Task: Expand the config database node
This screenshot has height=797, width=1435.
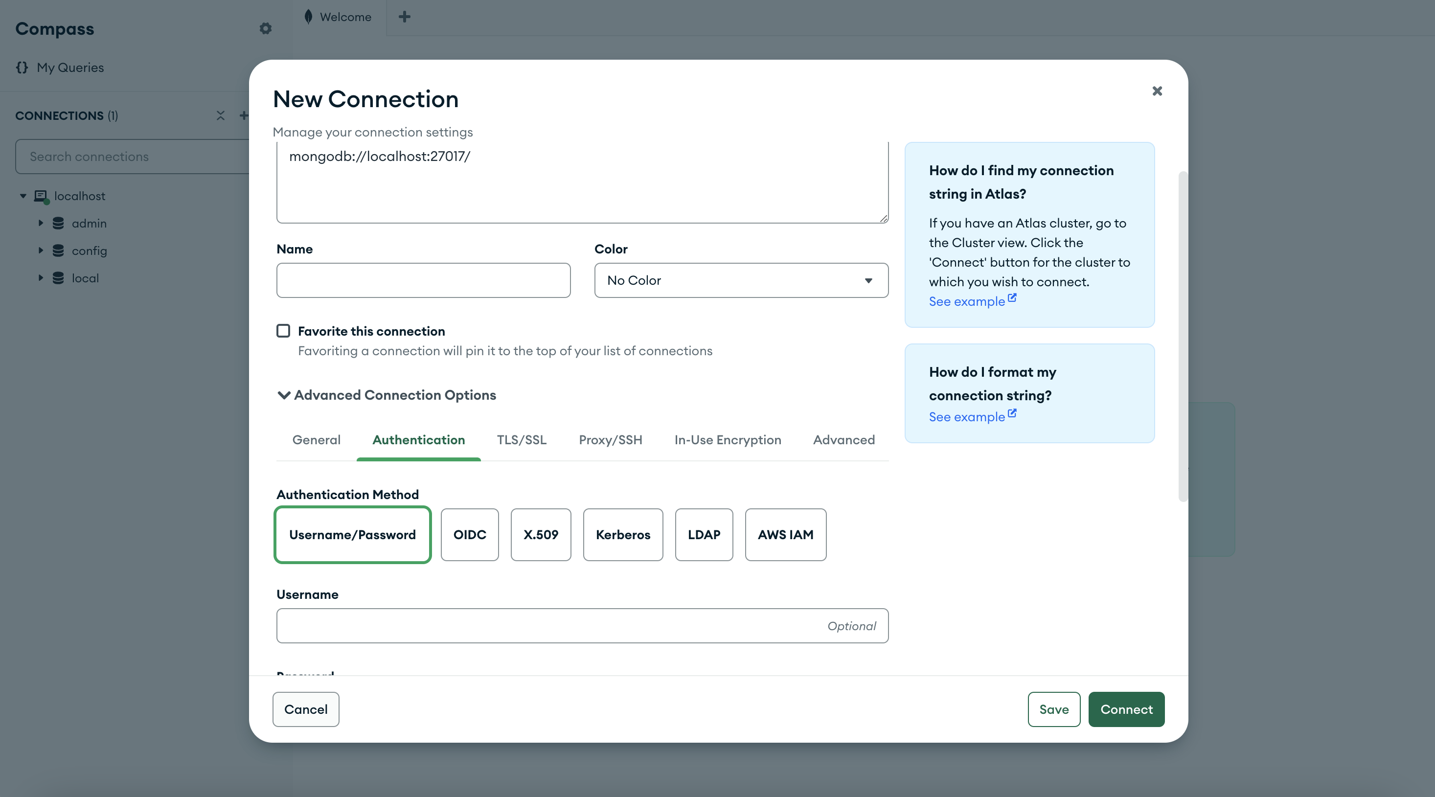Action: coord(41,250)
